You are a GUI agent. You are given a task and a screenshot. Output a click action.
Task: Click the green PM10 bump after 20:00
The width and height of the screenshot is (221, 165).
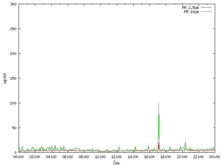185,142
